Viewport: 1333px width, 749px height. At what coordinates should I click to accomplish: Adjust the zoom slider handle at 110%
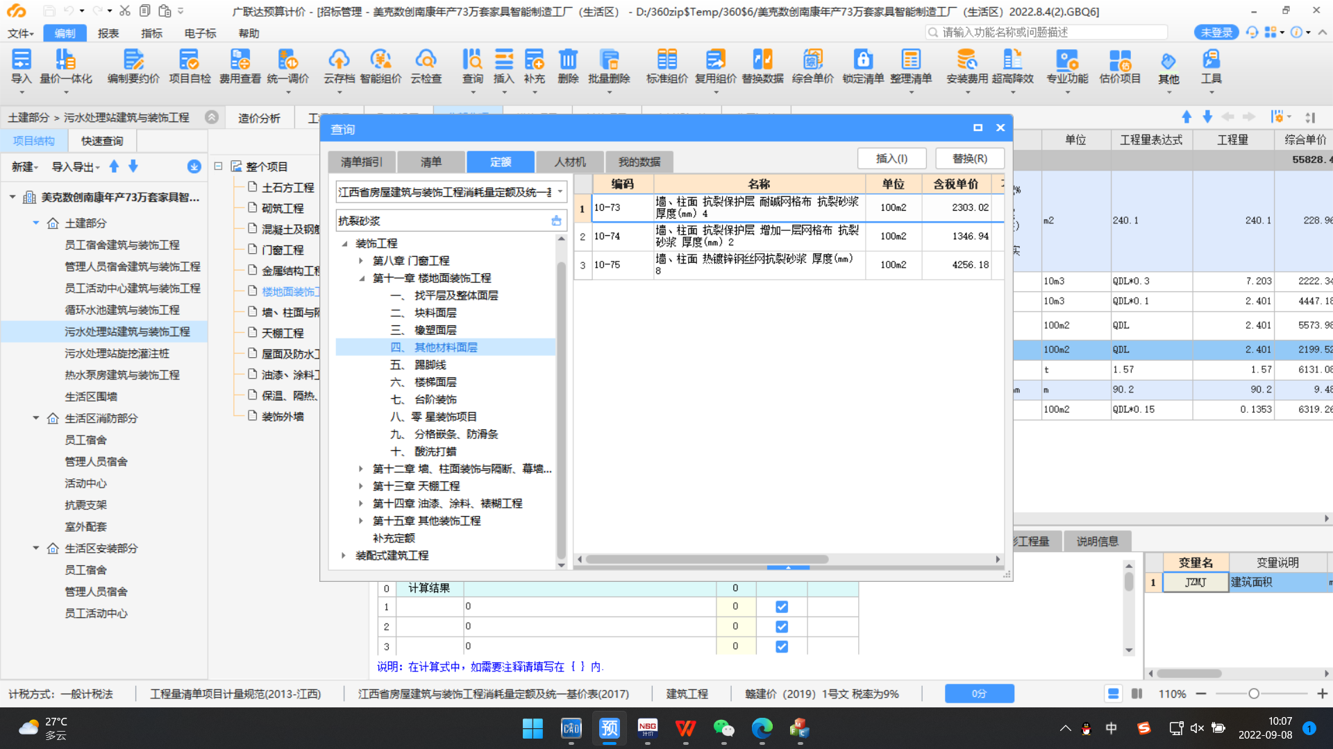click(x=1254, y=694)
